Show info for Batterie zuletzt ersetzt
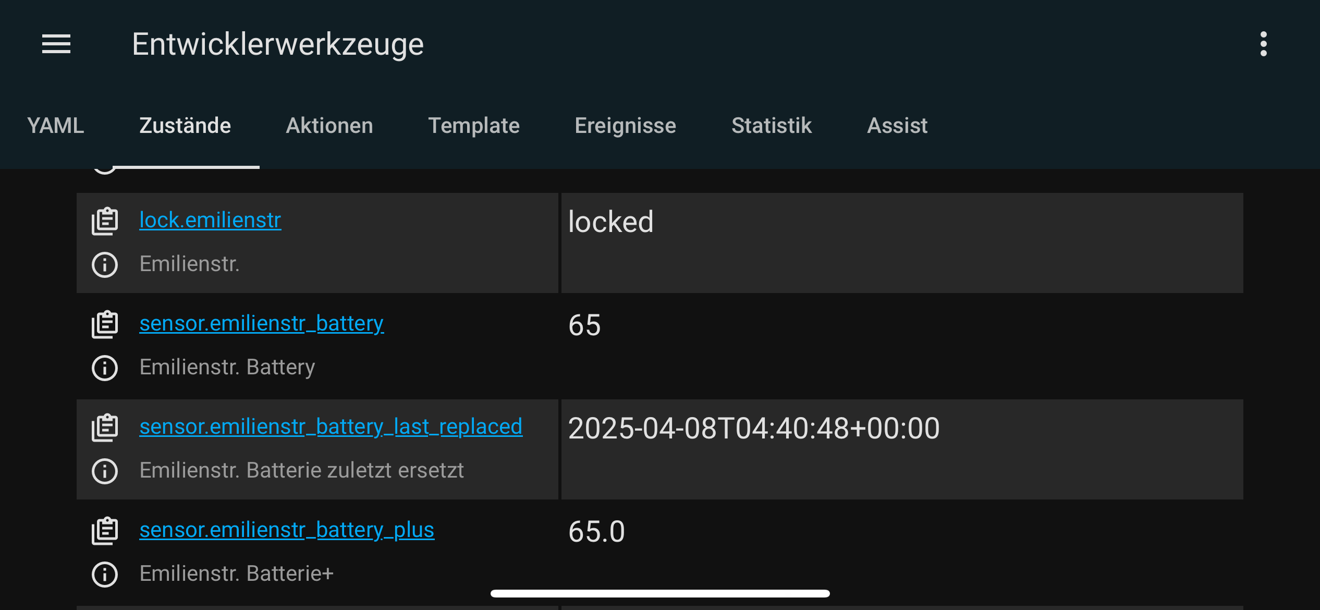The image size is (1320, 610). [x=105, y=471]
